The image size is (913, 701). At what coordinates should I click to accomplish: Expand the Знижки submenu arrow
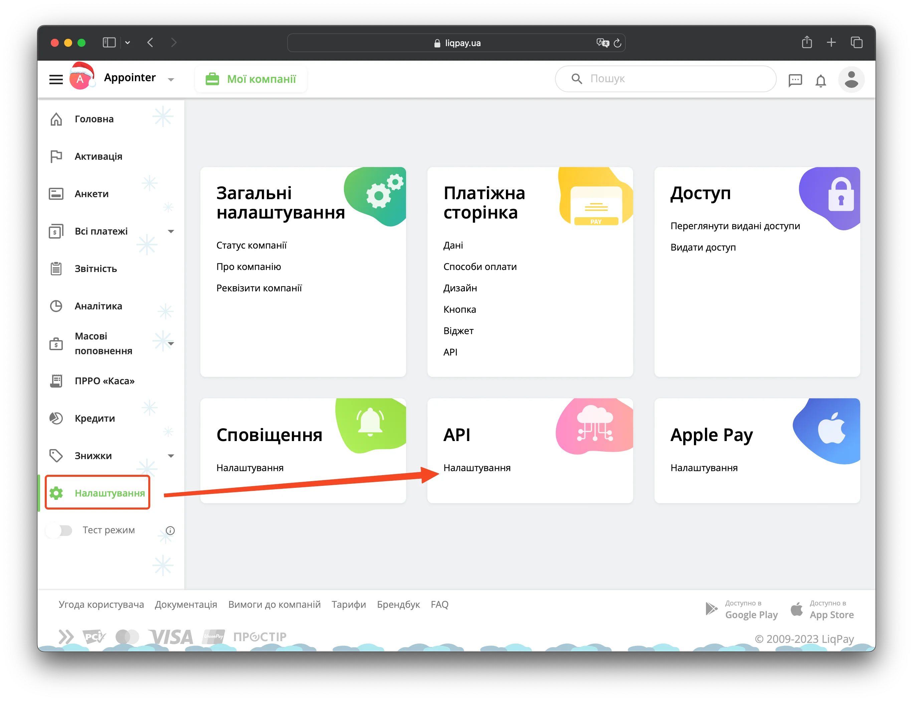click(171, 456)
